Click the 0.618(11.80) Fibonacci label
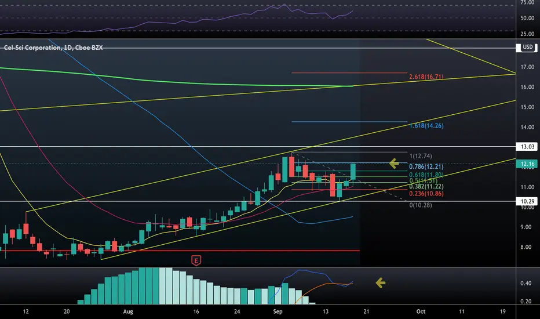Image resolution: width=540 pixels, height=319 pixels. click(x=426, y=175)
